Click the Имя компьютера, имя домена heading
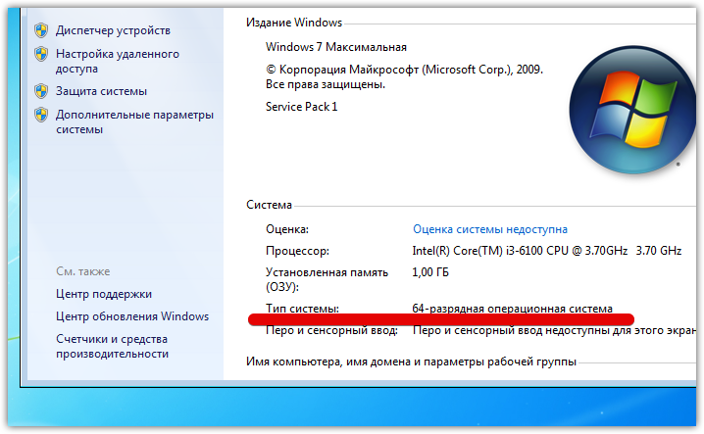Image resolution: width=704 pixels, height=434 pixels. 411,362
